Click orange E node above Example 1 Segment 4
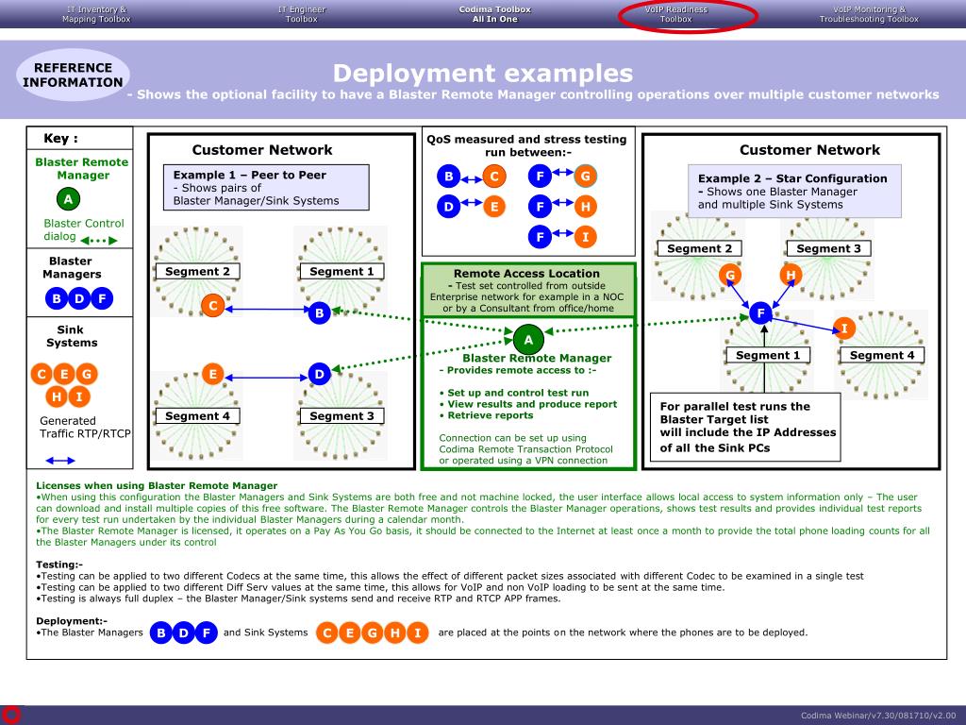This screenshot has width=966, height=725. 212,374
